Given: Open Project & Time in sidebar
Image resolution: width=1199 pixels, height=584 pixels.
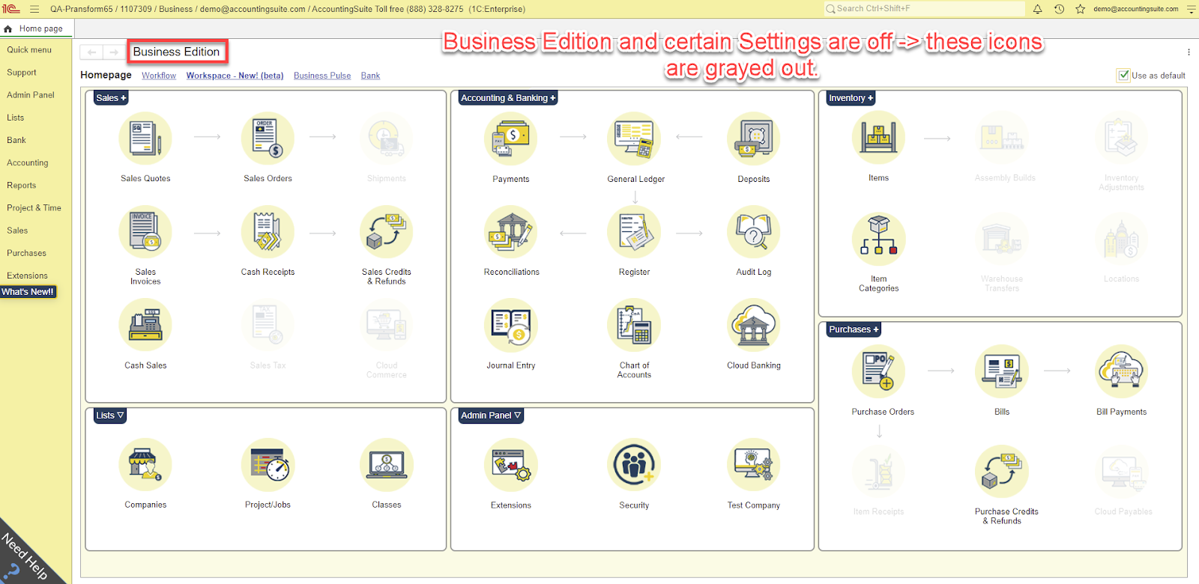Looking at the screenshot, I should [34, 208].
